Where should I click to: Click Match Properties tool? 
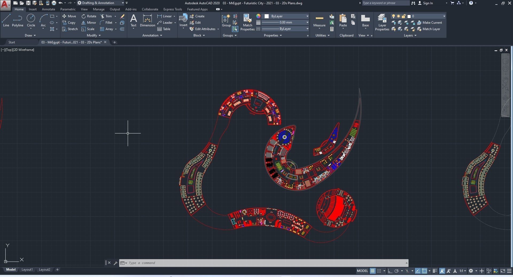[247, 22]
